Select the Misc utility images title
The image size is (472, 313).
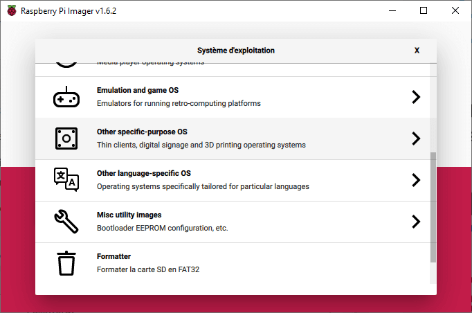[129, 215]
